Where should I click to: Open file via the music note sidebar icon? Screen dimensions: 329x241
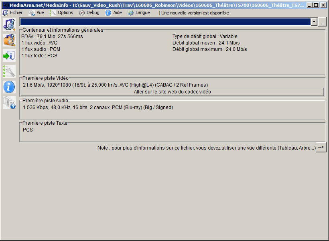9,24
